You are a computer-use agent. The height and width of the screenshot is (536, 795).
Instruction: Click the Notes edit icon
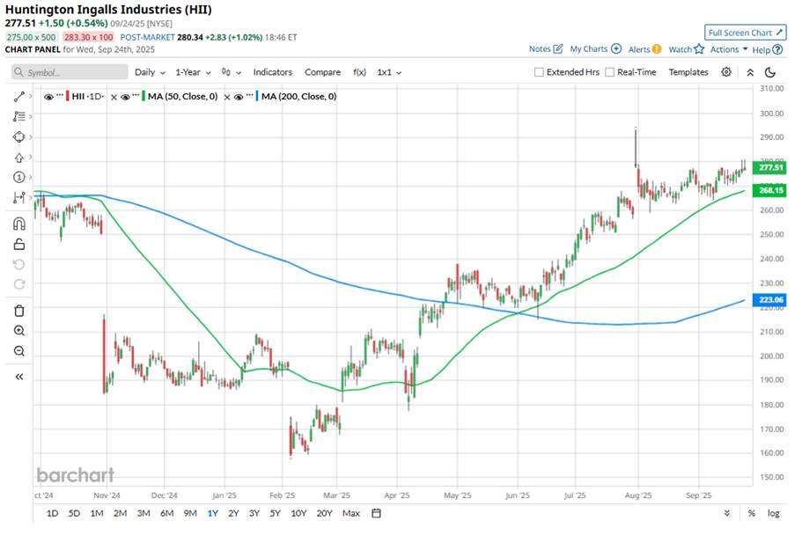pyautogui.click(x=557, y=48)
